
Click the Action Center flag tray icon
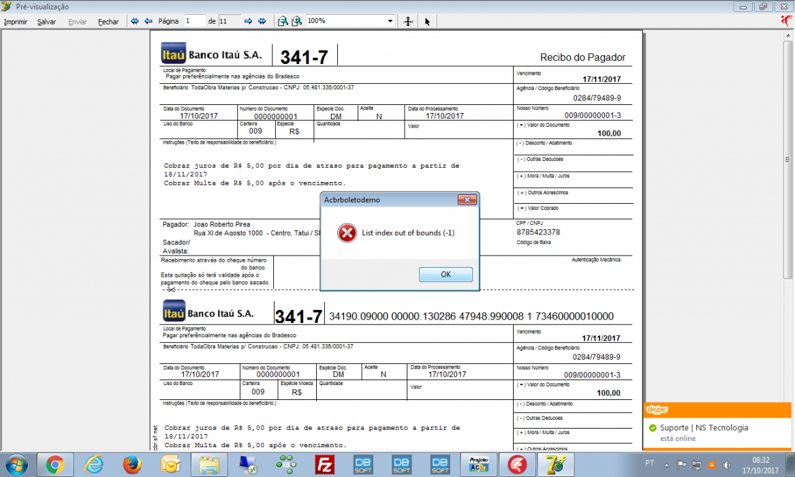[x=682, y=465]
